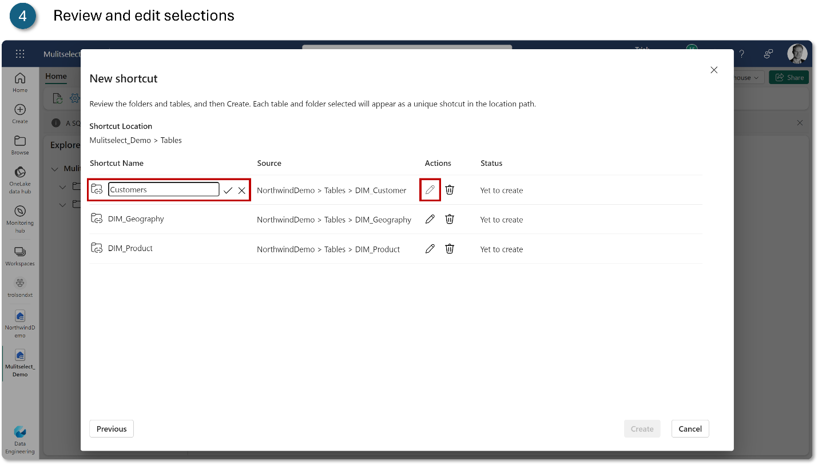Confirm the Customers rename with the check mark

click(x=228, y=190)
